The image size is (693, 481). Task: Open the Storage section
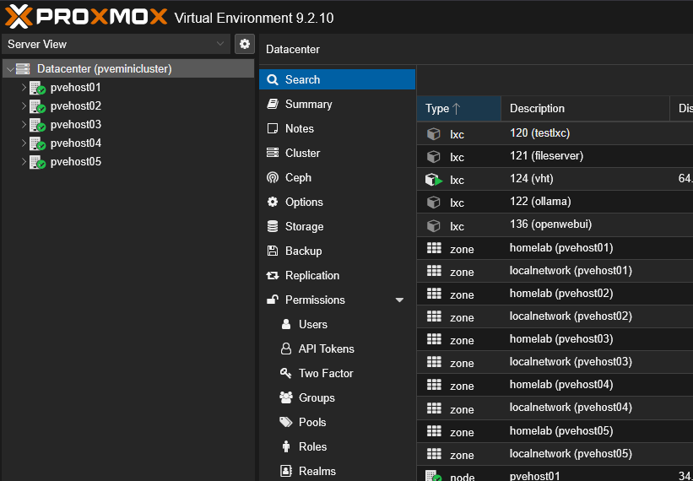pos(338,227)
